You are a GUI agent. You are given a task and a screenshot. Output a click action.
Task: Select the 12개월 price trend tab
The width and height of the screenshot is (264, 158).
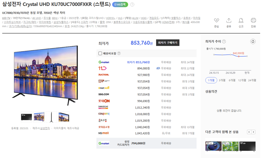tap(242, 80)
